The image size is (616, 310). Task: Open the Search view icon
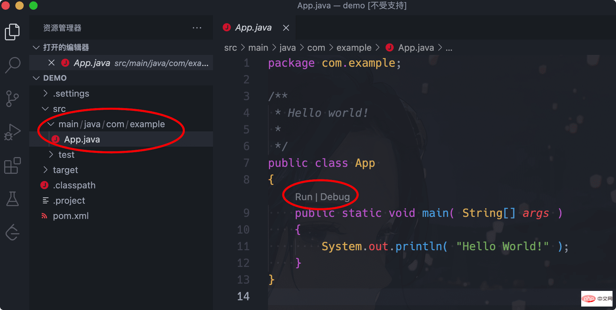13,65
